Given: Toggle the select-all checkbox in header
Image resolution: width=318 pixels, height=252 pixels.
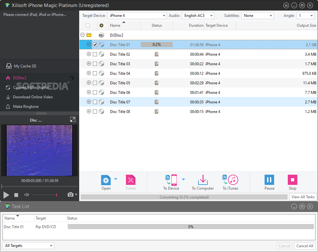Looking at the screenshot, I should 88,25.
